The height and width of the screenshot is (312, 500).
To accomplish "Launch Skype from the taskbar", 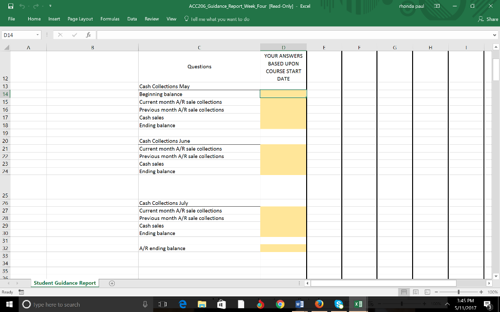I will point(338,304).
